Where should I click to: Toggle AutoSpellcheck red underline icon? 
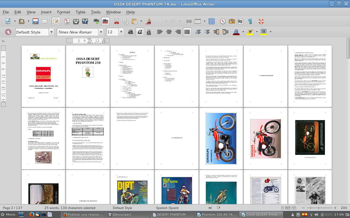pos(105,21)
